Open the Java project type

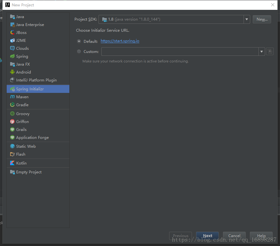[x=38, y=16]
